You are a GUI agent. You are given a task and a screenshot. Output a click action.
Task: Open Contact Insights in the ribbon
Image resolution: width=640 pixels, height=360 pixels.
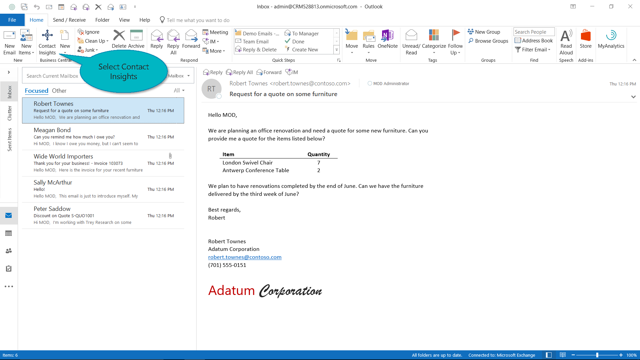[x=47, y=42]
